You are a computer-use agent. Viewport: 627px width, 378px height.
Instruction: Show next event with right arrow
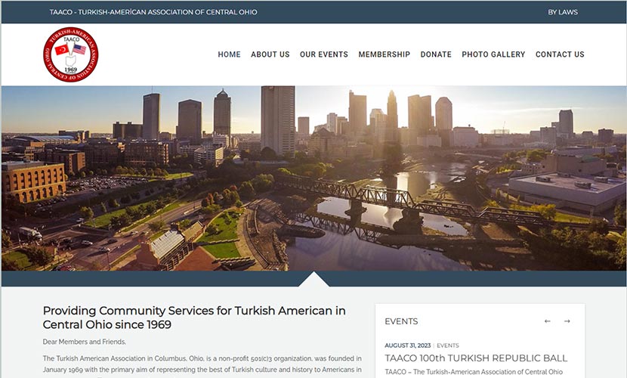(567, 321)
